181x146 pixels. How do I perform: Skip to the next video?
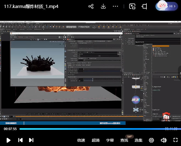pyautogui.click(x=31, y=140)
